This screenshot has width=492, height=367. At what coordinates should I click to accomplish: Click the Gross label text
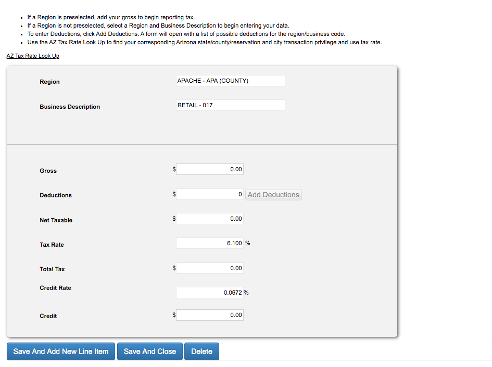coord(48,171)
